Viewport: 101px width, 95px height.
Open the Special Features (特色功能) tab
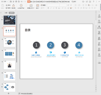67,2
